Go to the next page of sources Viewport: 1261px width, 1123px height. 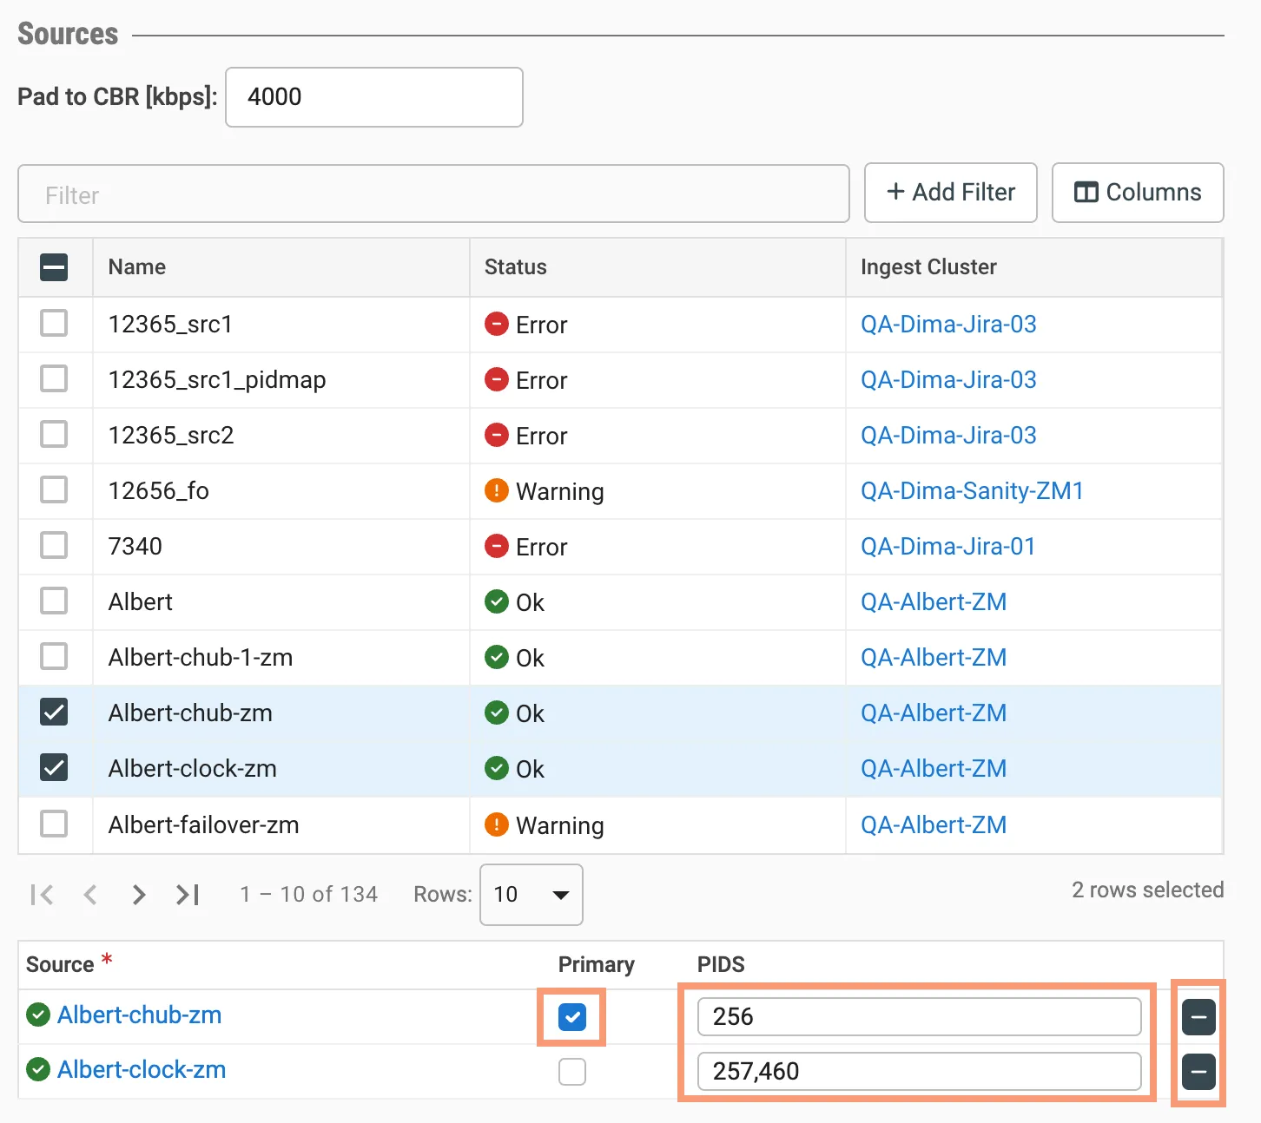[x=139, y=895]
